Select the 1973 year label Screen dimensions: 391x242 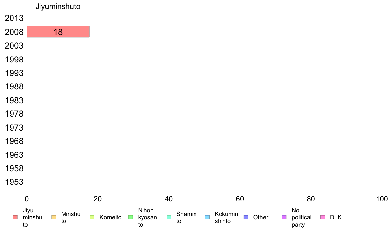pyautogui.click(x=14, y=128)
